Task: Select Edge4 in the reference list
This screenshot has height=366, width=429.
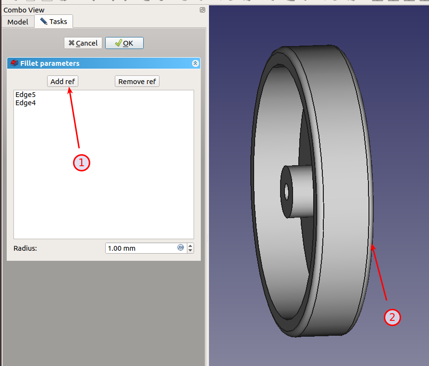Action: click(x=25, y=103)
